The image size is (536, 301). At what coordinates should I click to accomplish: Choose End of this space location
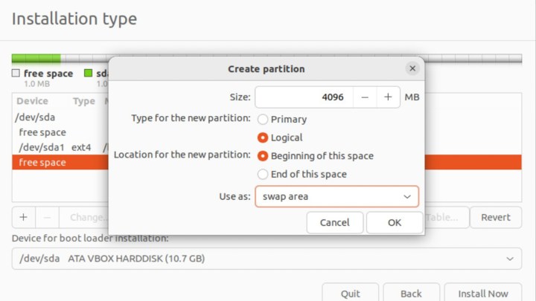tap(263, 174)
